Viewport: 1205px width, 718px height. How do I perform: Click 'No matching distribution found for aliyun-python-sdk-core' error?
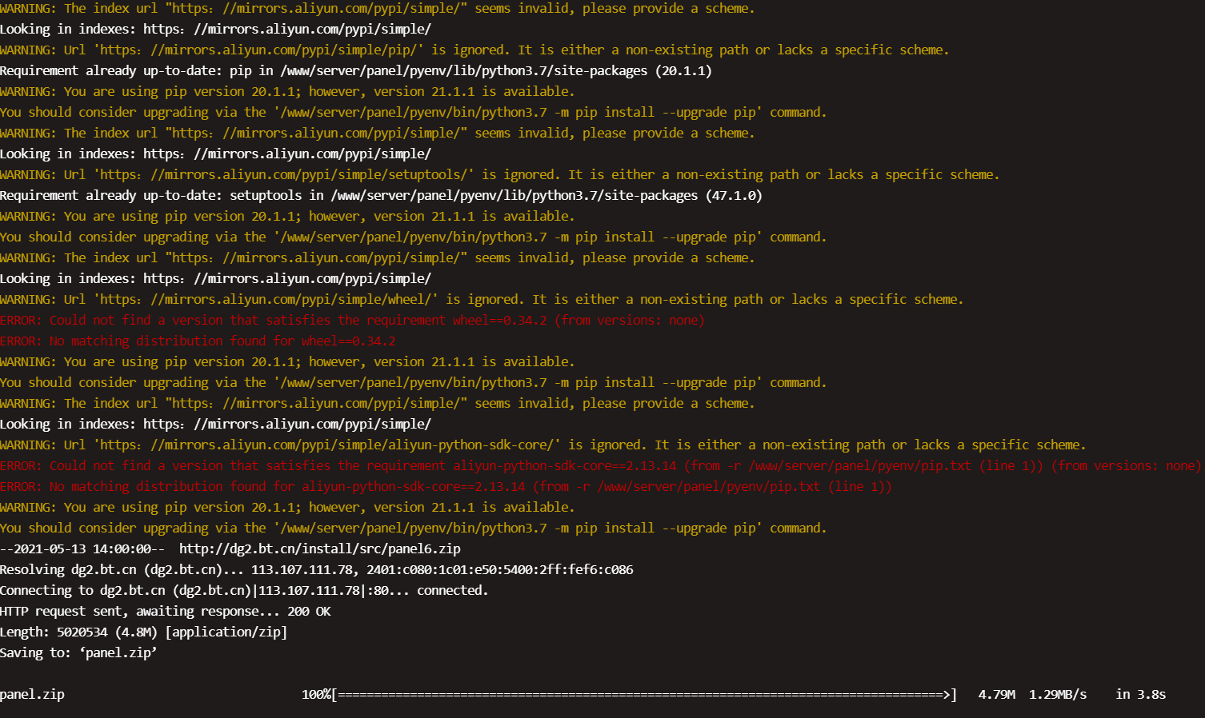pyautogui.click(x=446, y=486)
